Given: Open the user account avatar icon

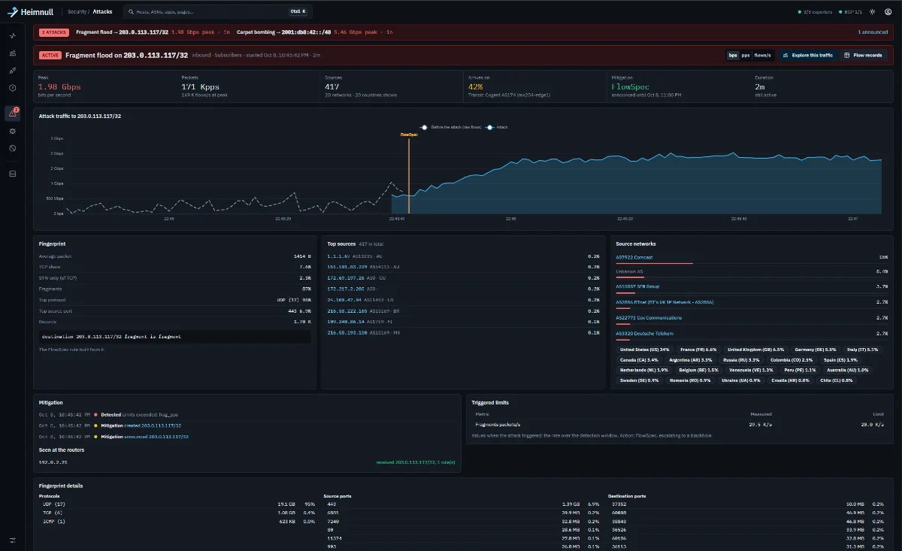Looking at the screenshot, I should tap(888, 12).
